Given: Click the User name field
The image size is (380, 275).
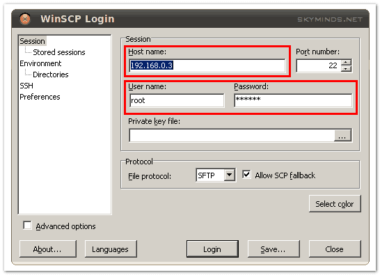Looking at the screenshot, I should [177, 100].
